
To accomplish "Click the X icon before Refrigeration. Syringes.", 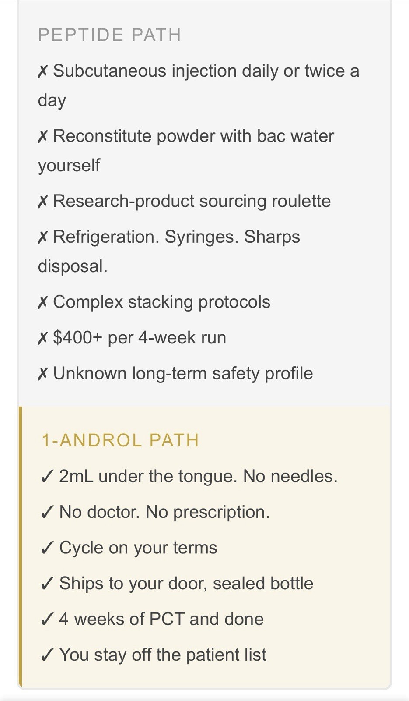I will click(x=42, y=237).
